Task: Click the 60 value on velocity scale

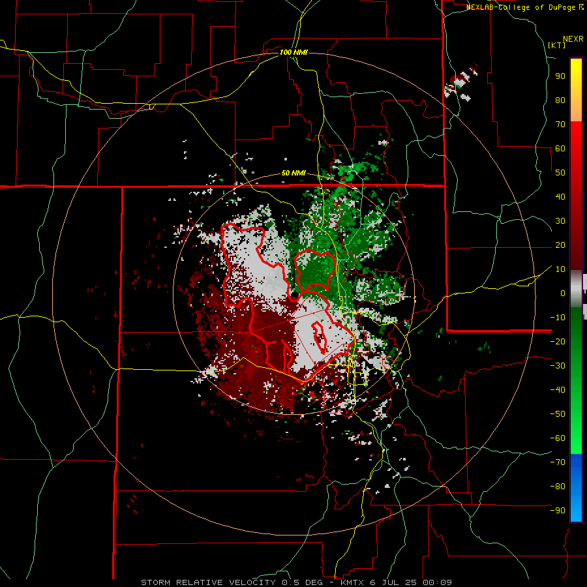Action: [560, 148]
